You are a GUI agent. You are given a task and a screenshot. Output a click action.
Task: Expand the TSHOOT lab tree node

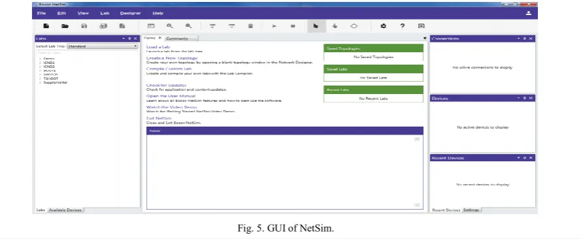tap(40, 78)
